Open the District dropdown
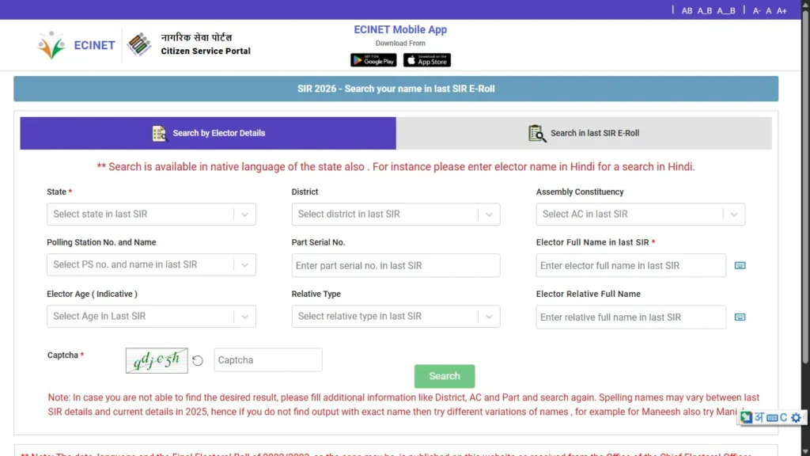810x456 pixels. click(x=396, y=214)
